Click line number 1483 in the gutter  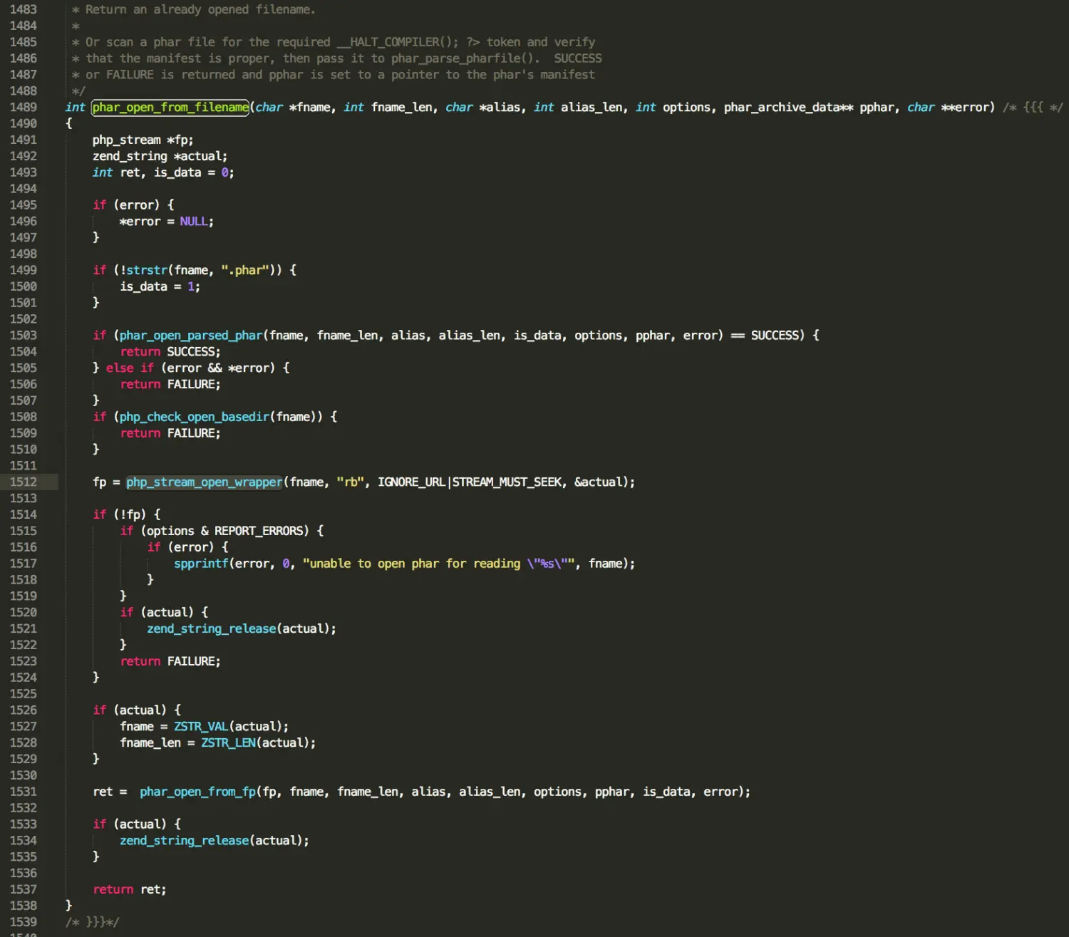point(23,10)
